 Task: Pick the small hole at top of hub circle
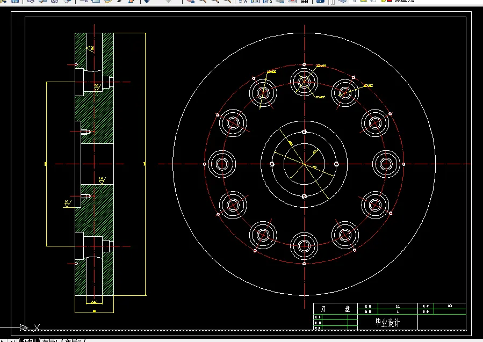[x=304, y=132]
